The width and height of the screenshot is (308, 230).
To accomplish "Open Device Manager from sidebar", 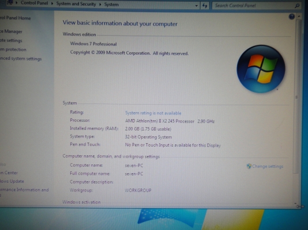I will tap(11, 31).
